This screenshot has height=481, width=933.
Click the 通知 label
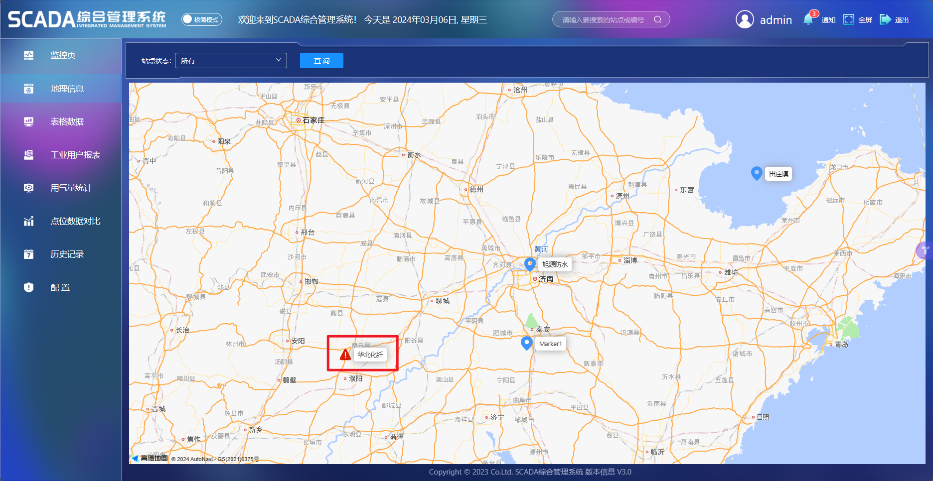[x=828, y=20]
